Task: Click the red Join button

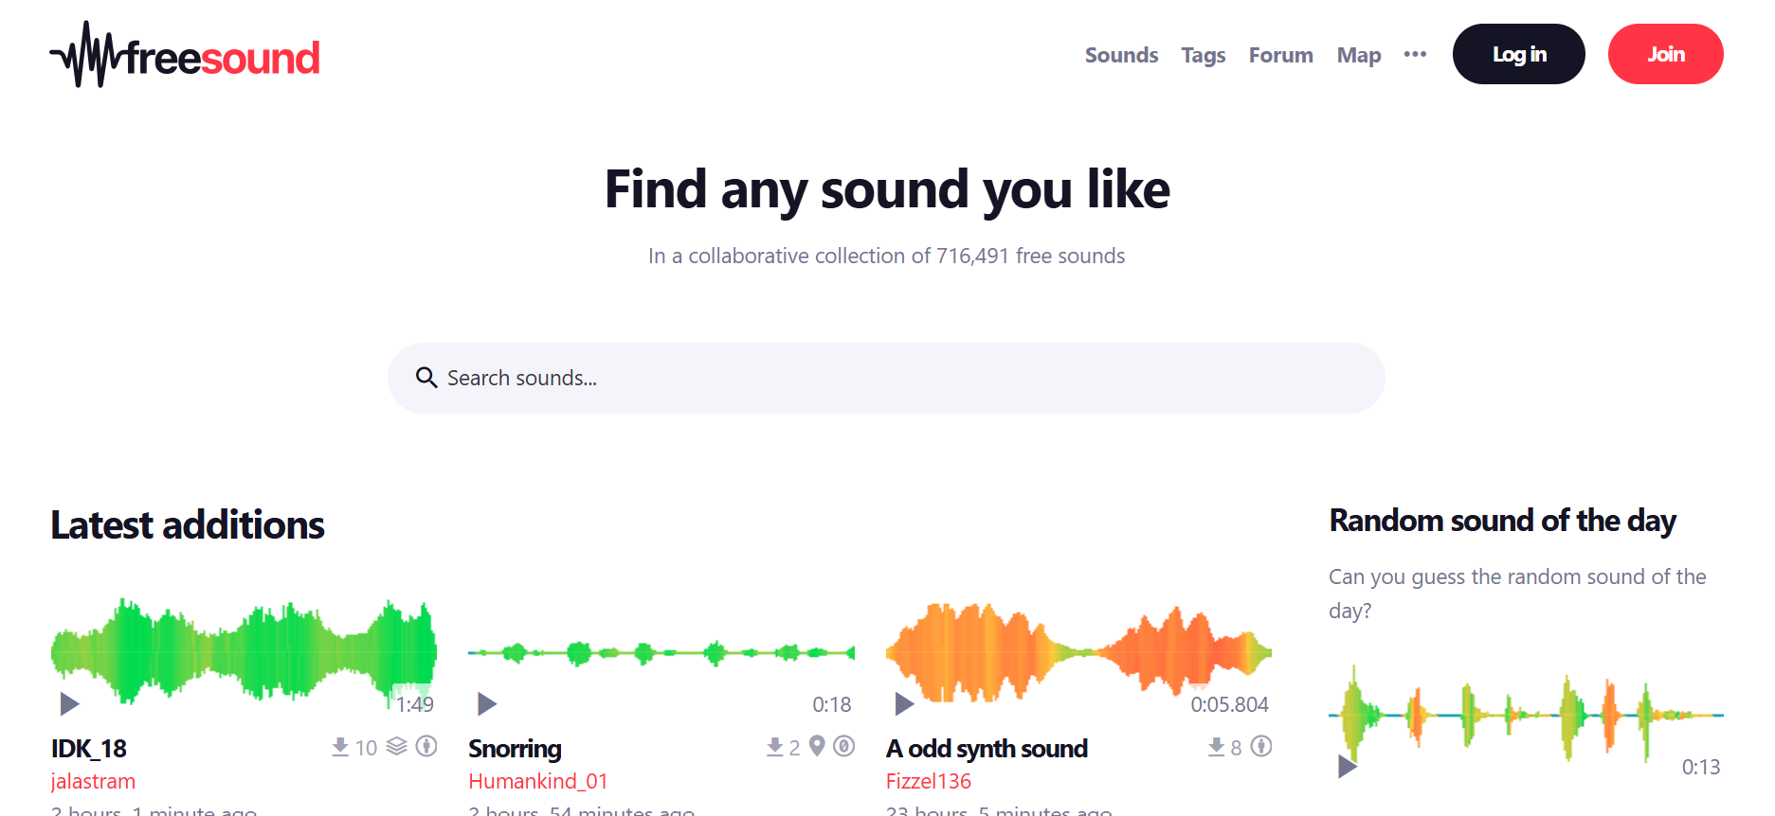Action: pos(1665,54)
